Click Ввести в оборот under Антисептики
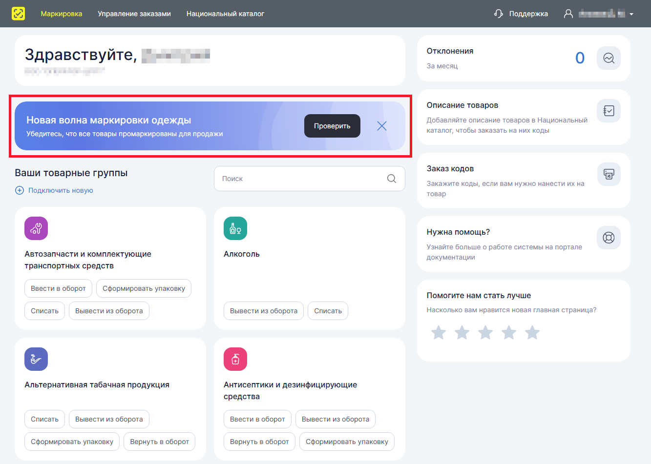The width and height of the screenshot is (651, 464). 257,419
